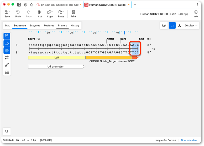This screenshot has height=146, width=204.
Task: Open the Copy options dropdown arrow
Action: coord(52,12)
